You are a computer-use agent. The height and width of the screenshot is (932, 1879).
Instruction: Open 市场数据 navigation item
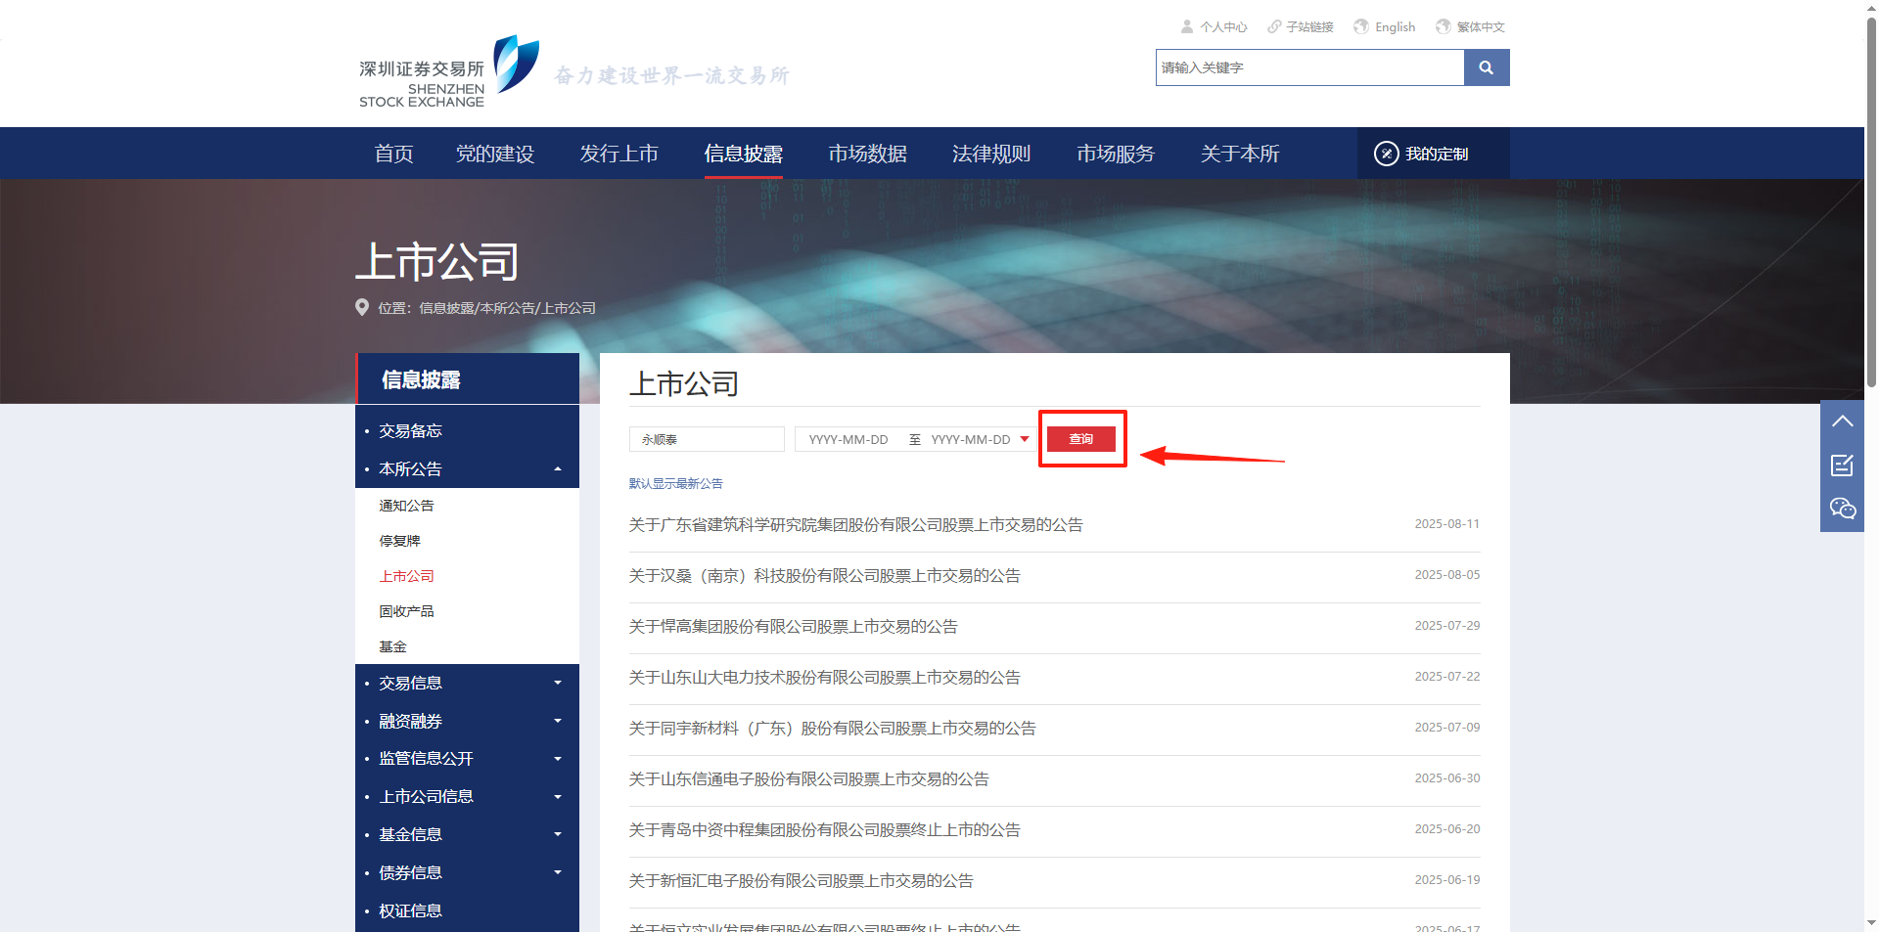click(867, 154)
